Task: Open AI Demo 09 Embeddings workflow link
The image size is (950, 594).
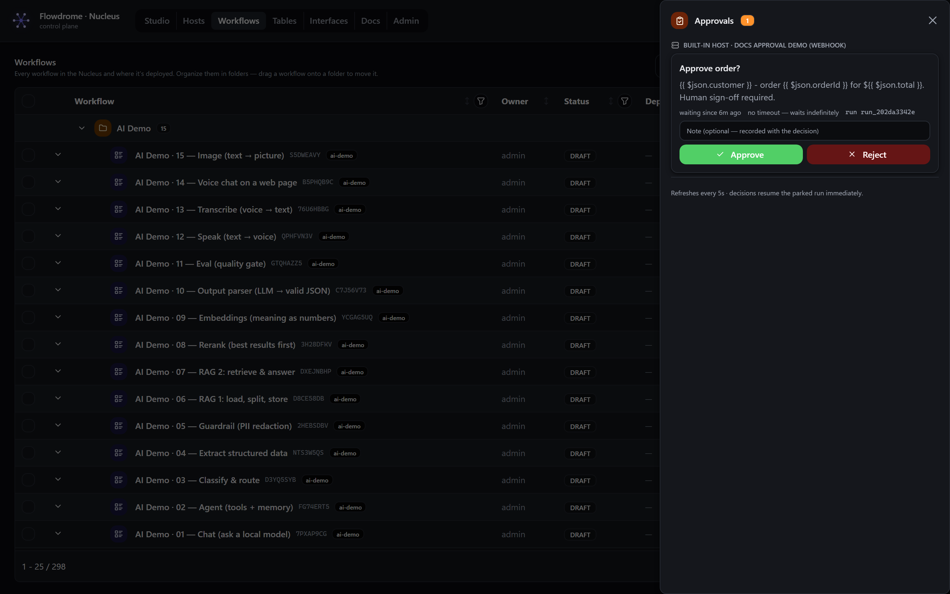Action: 236,318
